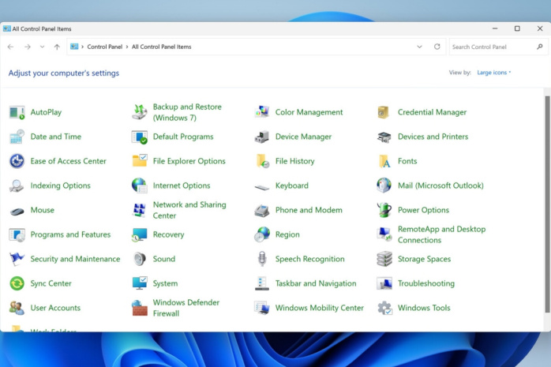Image resolution: width=551 pixels, height=367 pixels.
Task: Click Windows Tools gear icon
Action: [x=384, y=308]
